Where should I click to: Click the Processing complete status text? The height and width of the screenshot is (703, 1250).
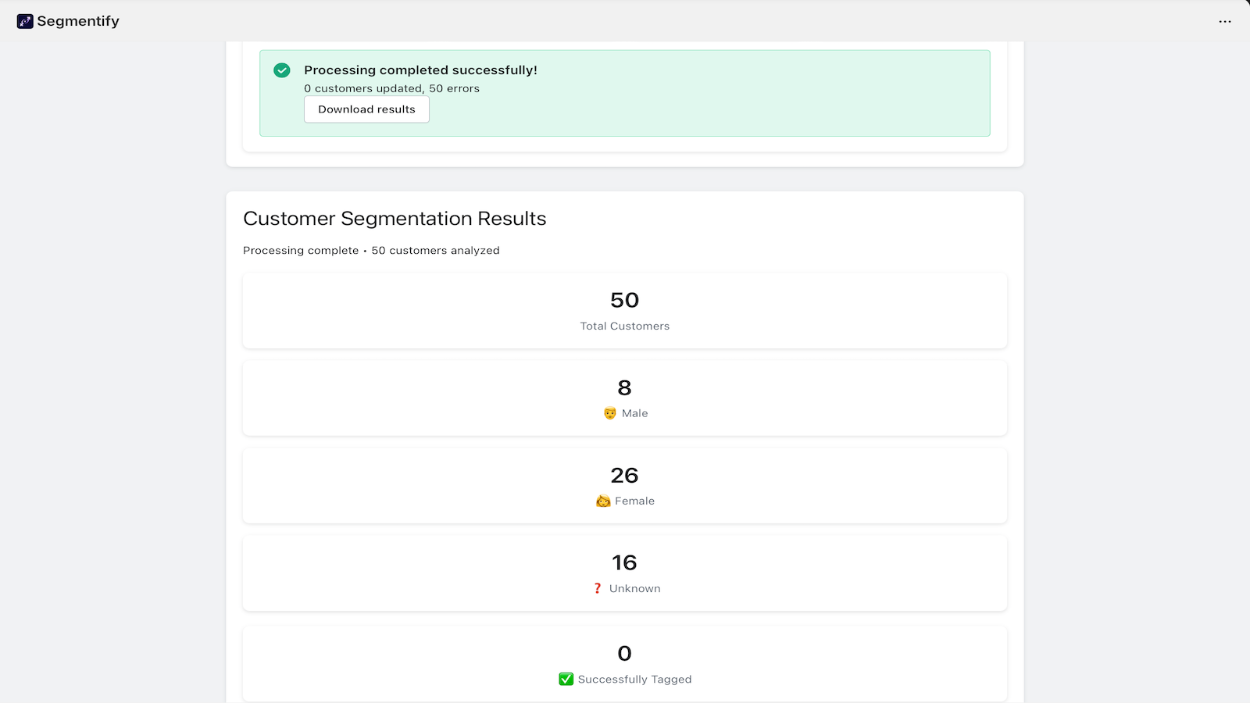300,250
